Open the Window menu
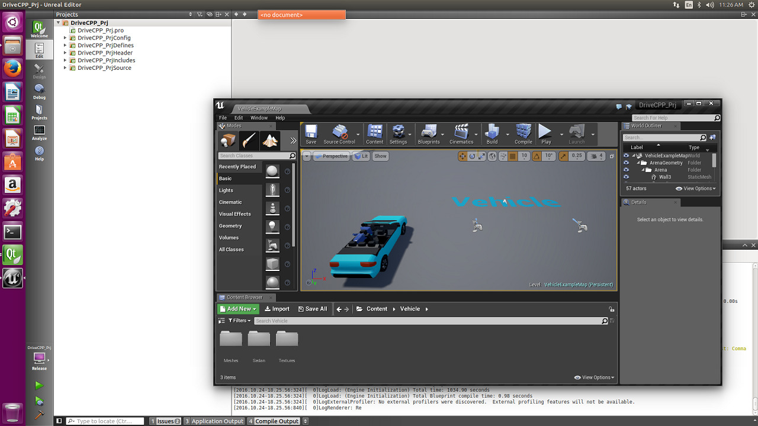This screenshot has height=426, width=758. click(x=259, y=118)
